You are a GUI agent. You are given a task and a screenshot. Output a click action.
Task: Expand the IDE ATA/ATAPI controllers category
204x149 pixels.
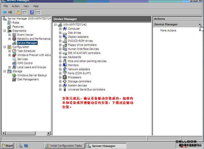pos(60,53)
